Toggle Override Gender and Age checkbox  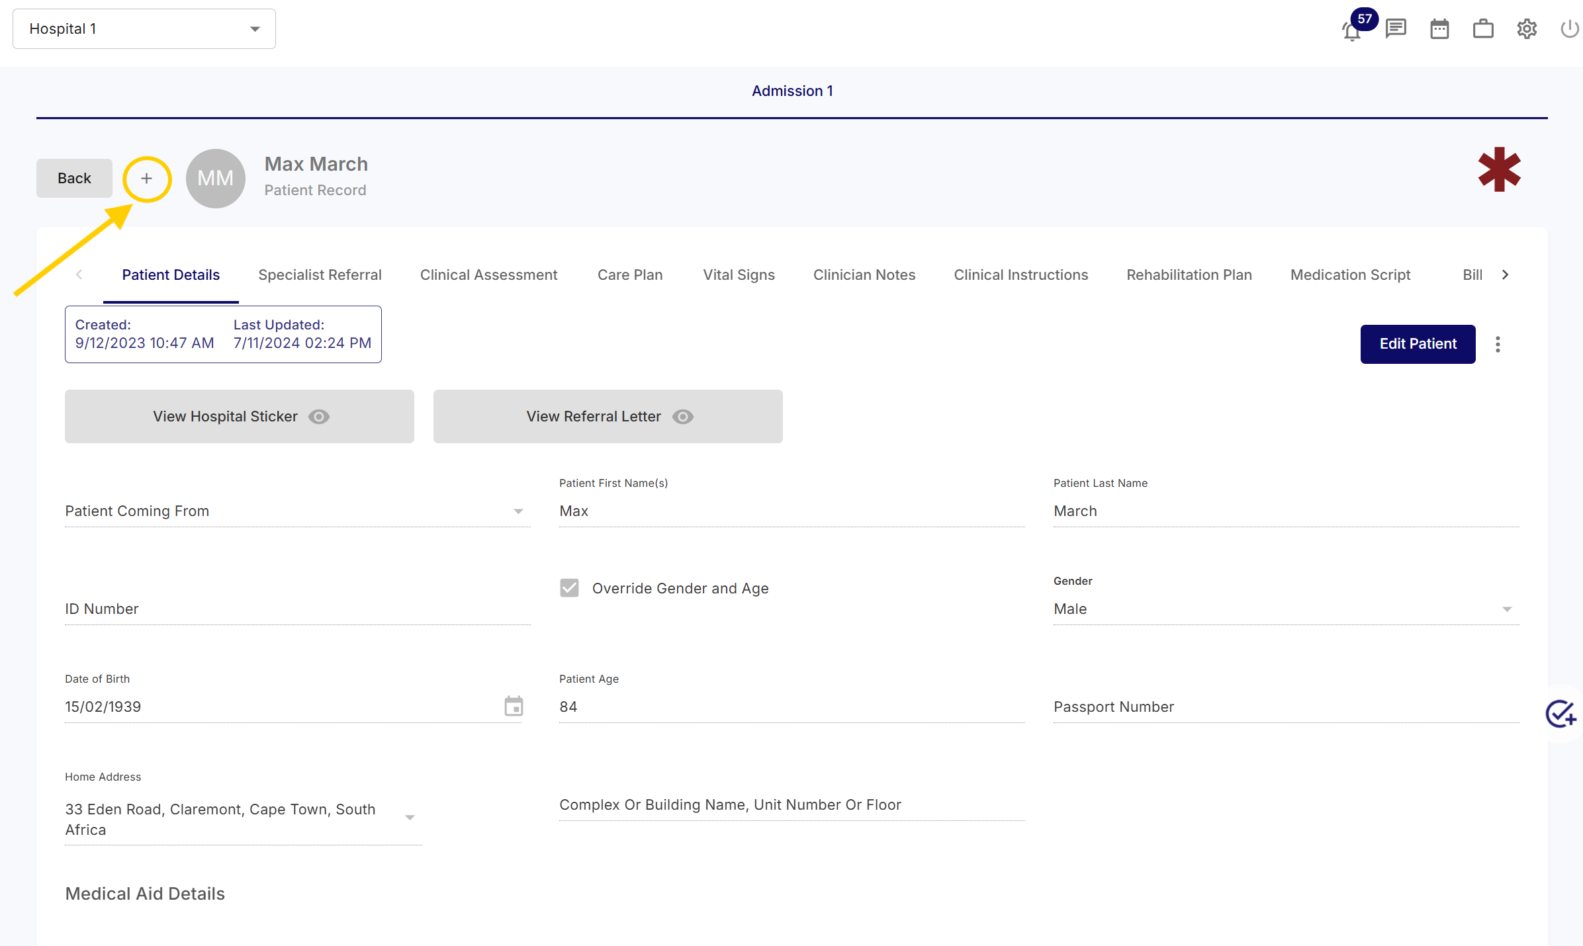pos(569,588)
